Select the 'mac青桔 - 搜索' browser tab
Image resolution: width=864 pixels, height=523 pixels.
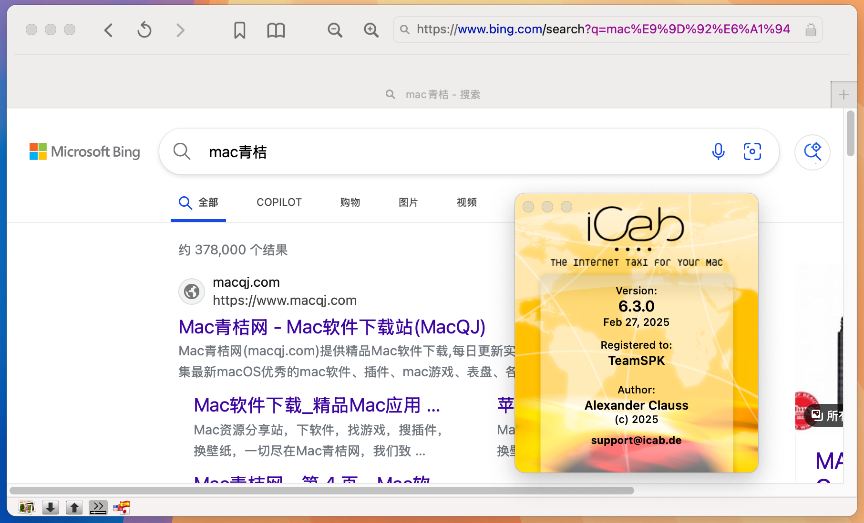tap(433, 94)
